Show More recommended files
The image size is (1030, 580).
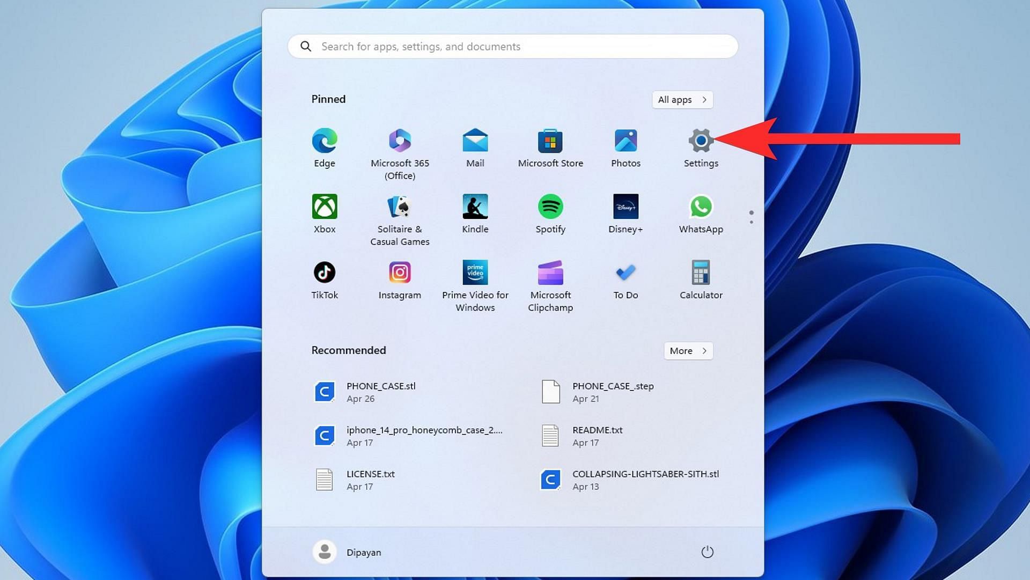[x=688, y=351]
